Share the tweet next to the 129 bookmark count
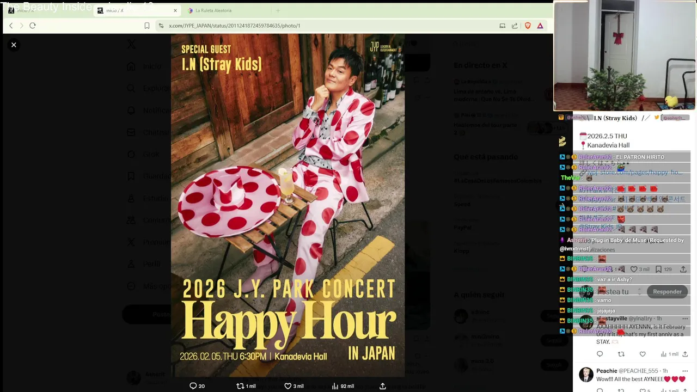The width and height of the screenshot is (697, 392). (x=683, y=269)
